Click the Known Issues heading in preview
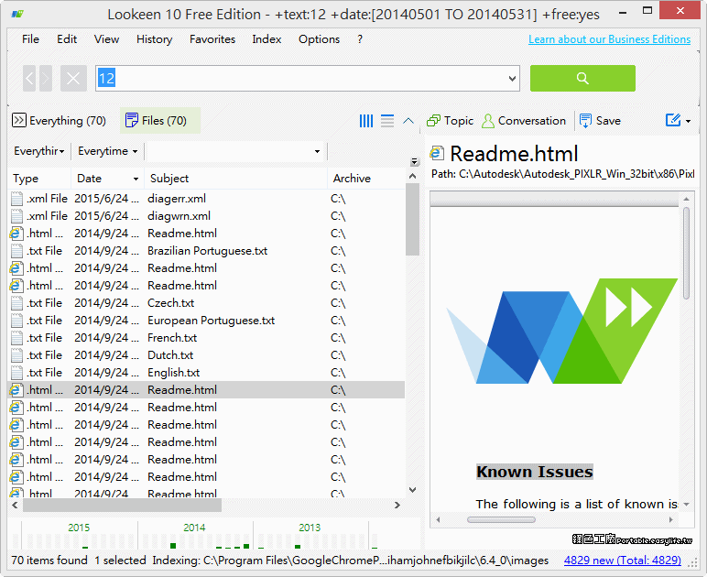Viewport: 707px width, 577px height. click(x=535, y=472)
